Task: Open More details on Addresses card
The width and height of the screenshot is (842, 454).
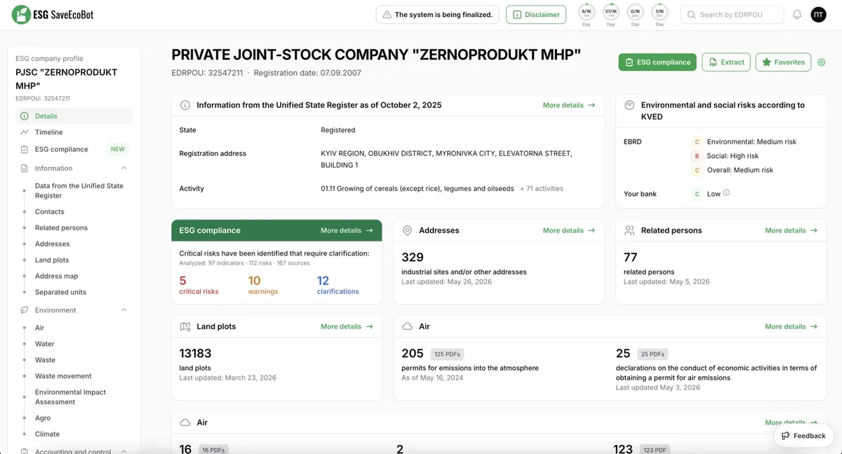Action: point(569,230)
